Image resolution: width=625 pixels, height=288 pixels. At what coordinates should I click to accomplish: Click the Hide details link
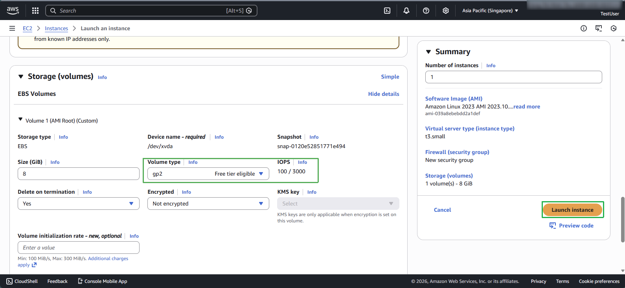383,94
